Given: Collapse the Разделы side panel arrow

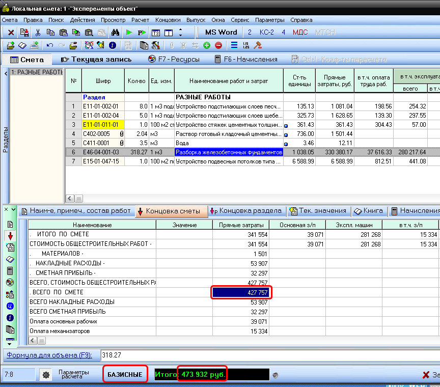Looking at the screenshot, I should point(6,74).
